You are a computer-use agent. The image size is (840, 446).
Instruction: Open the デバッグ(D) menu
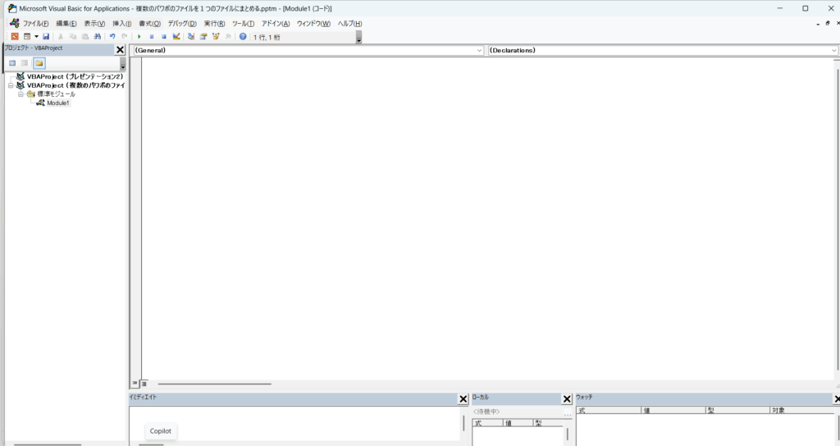[x=182, y=23]
